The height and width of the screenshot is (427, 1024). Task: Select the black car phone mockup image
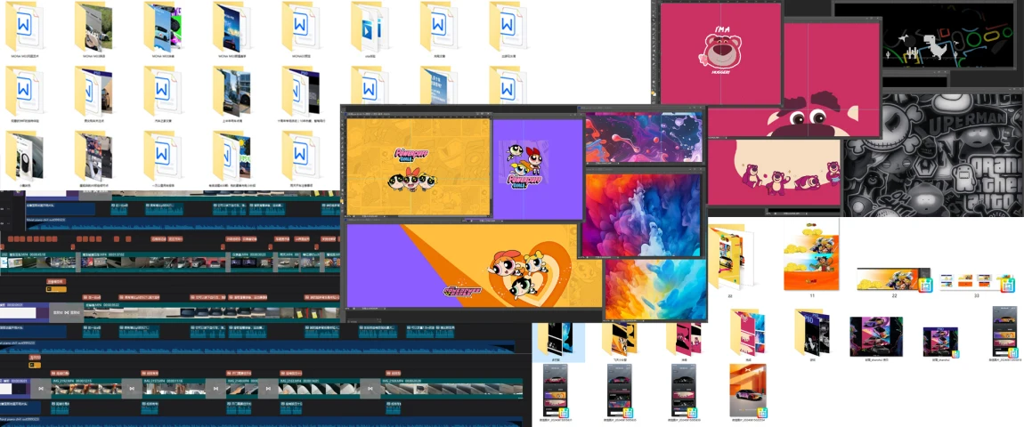tap(684, 390)
